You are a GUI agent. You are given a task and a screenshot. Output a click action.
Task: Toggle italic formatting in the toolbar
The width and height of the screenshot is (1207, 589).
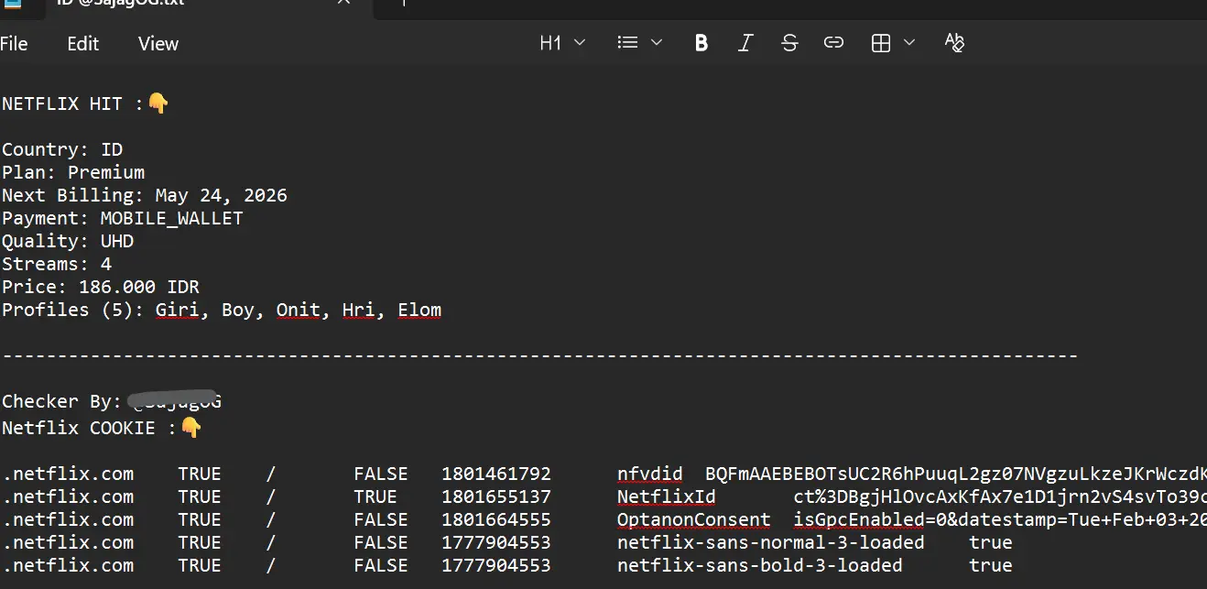pyautogui.click(x=745, y=43)
